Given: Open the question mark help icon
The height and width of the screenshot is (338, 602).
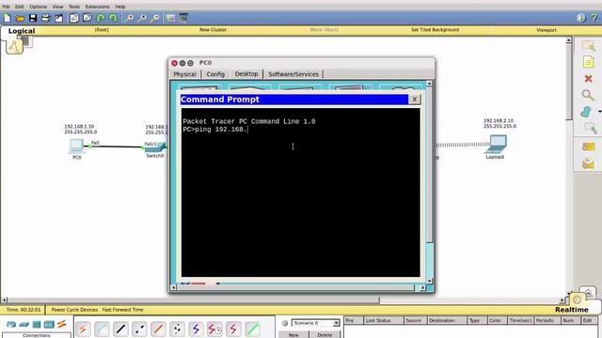Looking at the screenshot, I should tap(594, 18).
